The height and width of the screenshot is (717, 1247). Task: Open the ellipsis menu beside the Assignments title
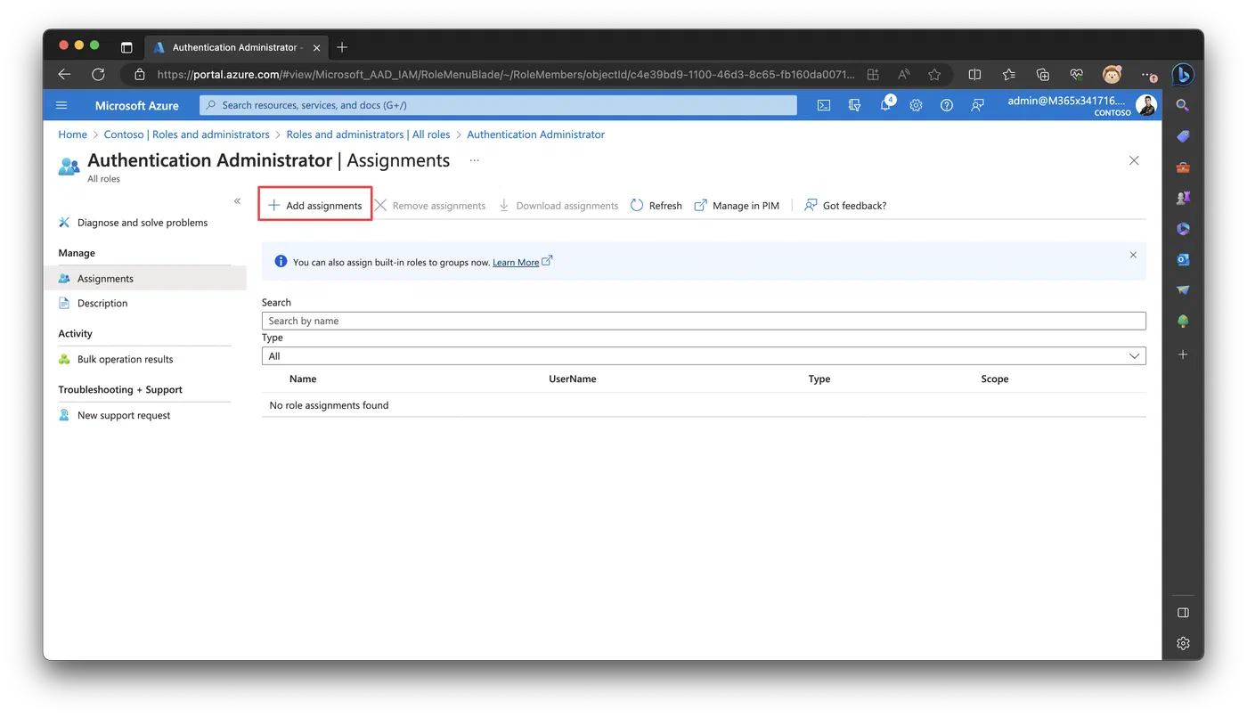click(x=475, y=161)
